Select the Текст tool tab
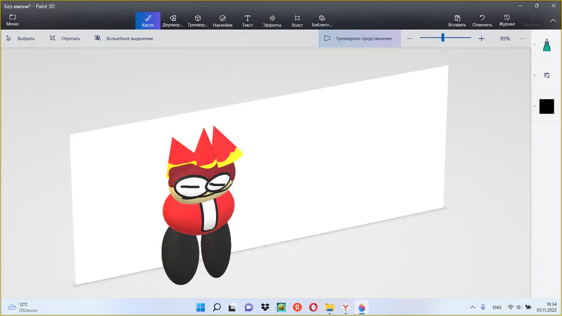 [247, 21]
